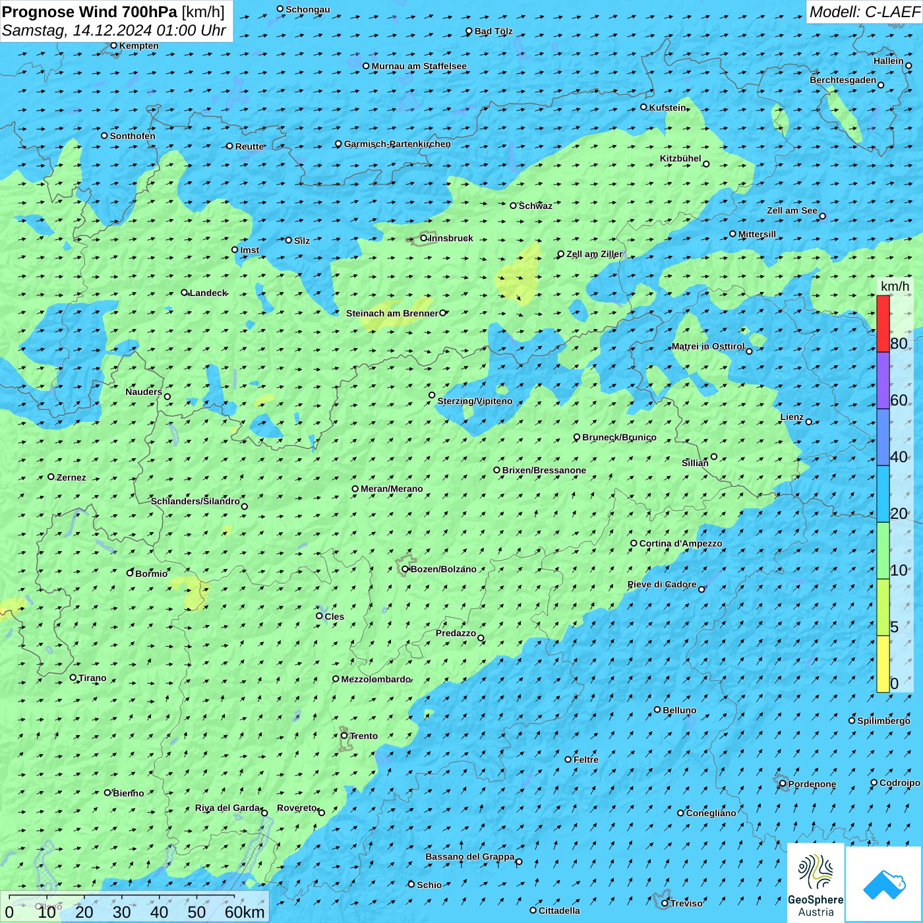
Task: Click the Landeck city label
Action: (208, 293)
